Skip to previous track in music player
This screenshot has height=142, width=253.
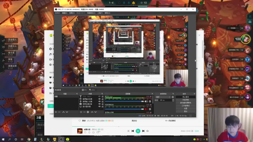click(133, 131)
